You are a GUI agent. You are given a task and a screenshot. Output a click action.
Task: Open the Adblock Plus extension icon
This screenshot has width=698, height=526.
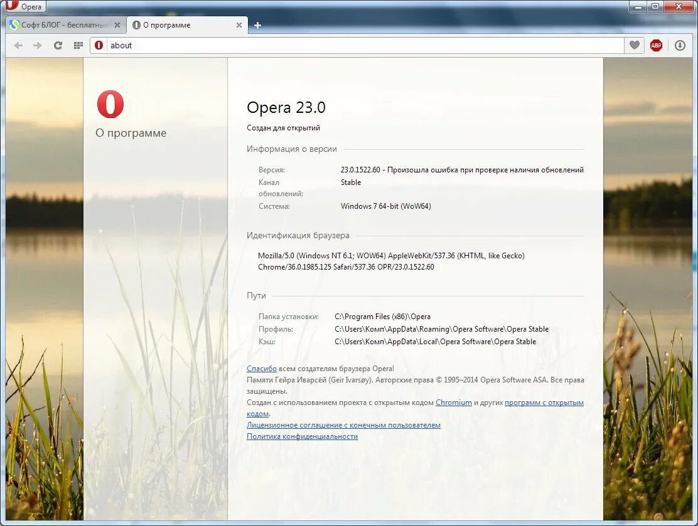point(656,45)
